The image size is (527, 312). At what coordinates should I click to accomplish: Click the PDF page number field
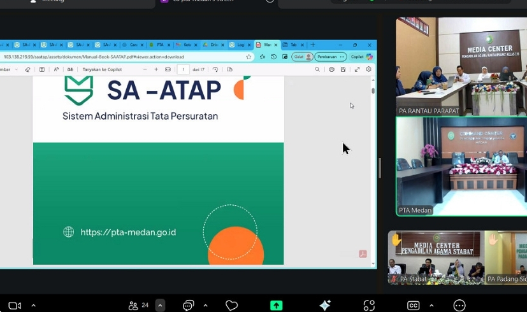(x=184, y=69)
